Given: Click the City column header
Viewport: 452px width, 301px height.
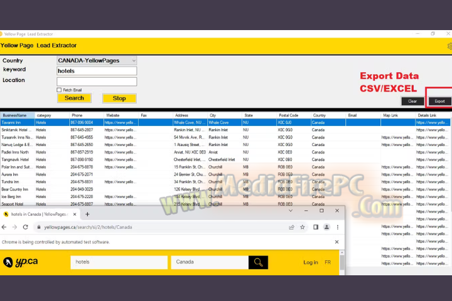Looking at the screenshot, I should (225, 115).
